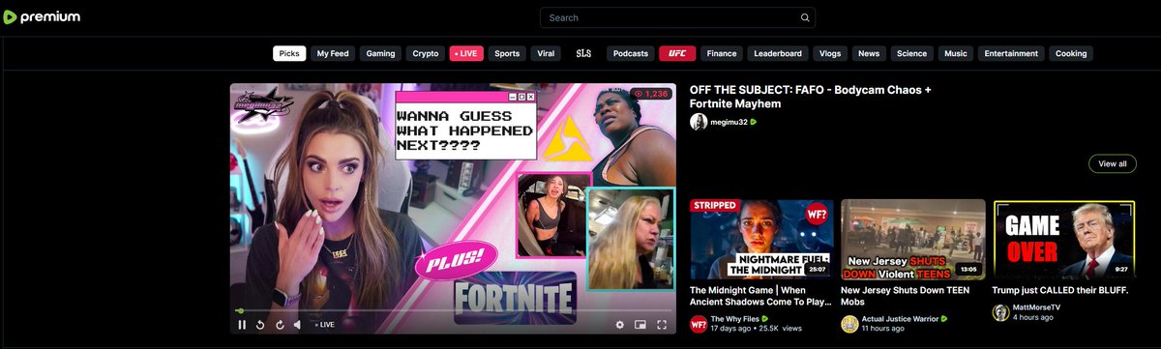The height and width of the screenshot is (349, 1161).
Task: Select the LIVE category tab
Action: [466, 54]
